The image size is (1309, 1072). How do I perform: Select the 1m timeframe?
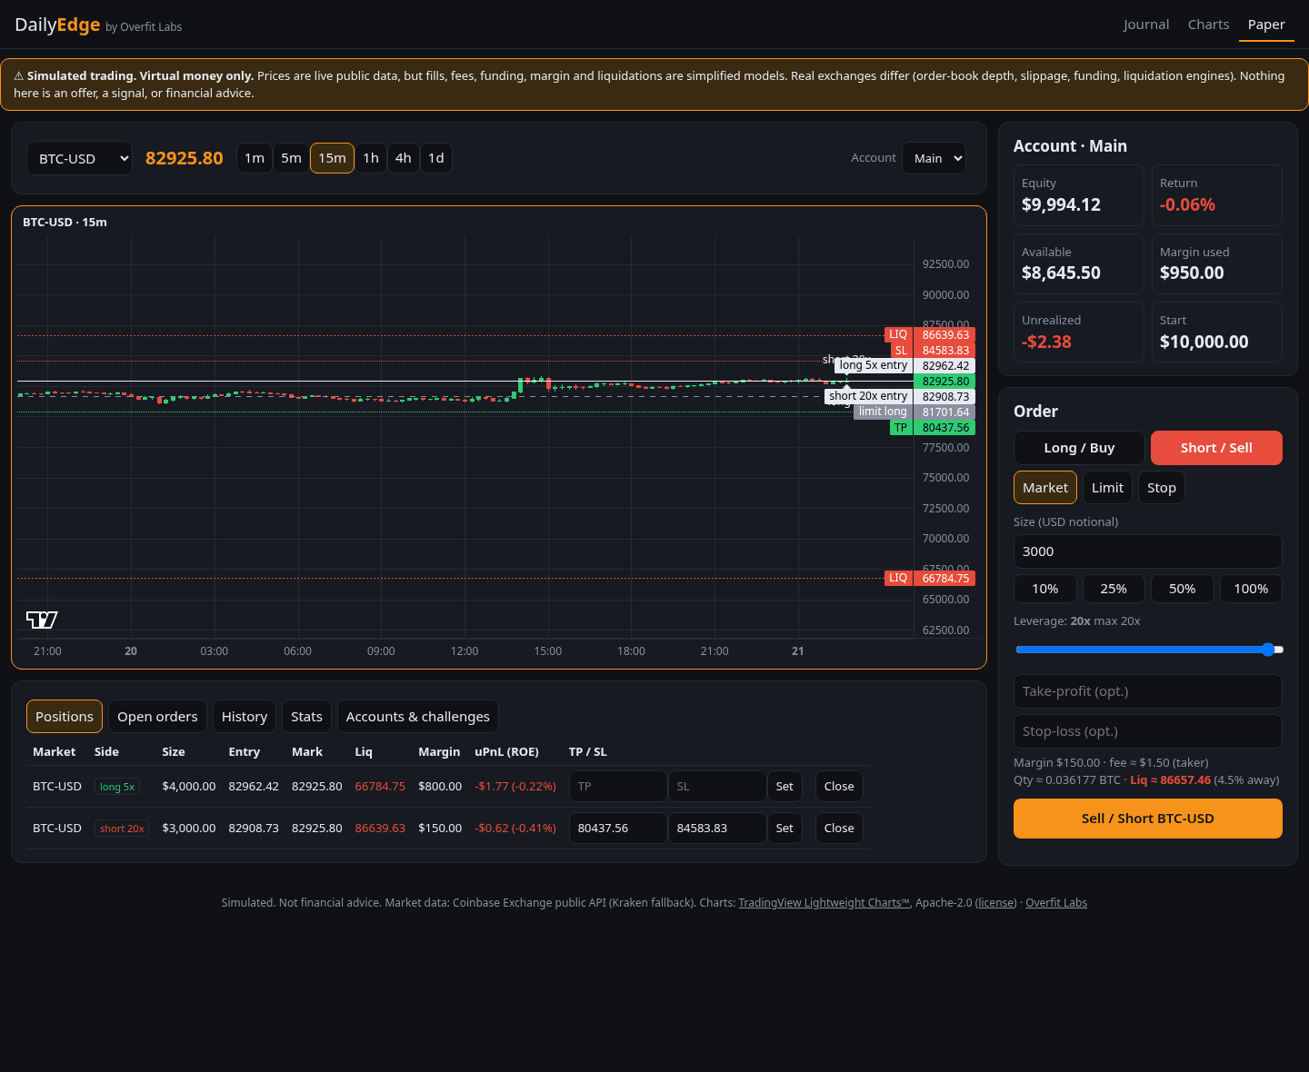pos(255,158)
